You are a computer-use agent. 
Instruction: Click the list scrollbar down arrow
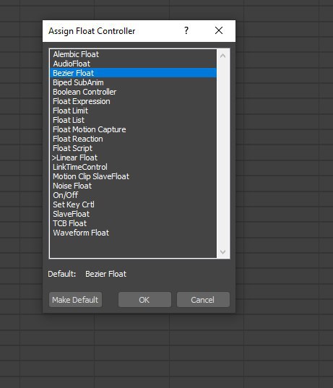pyautogui.click(x=222, y=252)
